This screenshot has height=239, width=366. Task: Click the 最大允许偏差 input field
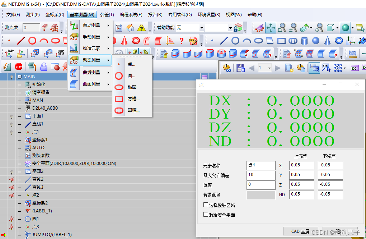(x=261, y=175)
